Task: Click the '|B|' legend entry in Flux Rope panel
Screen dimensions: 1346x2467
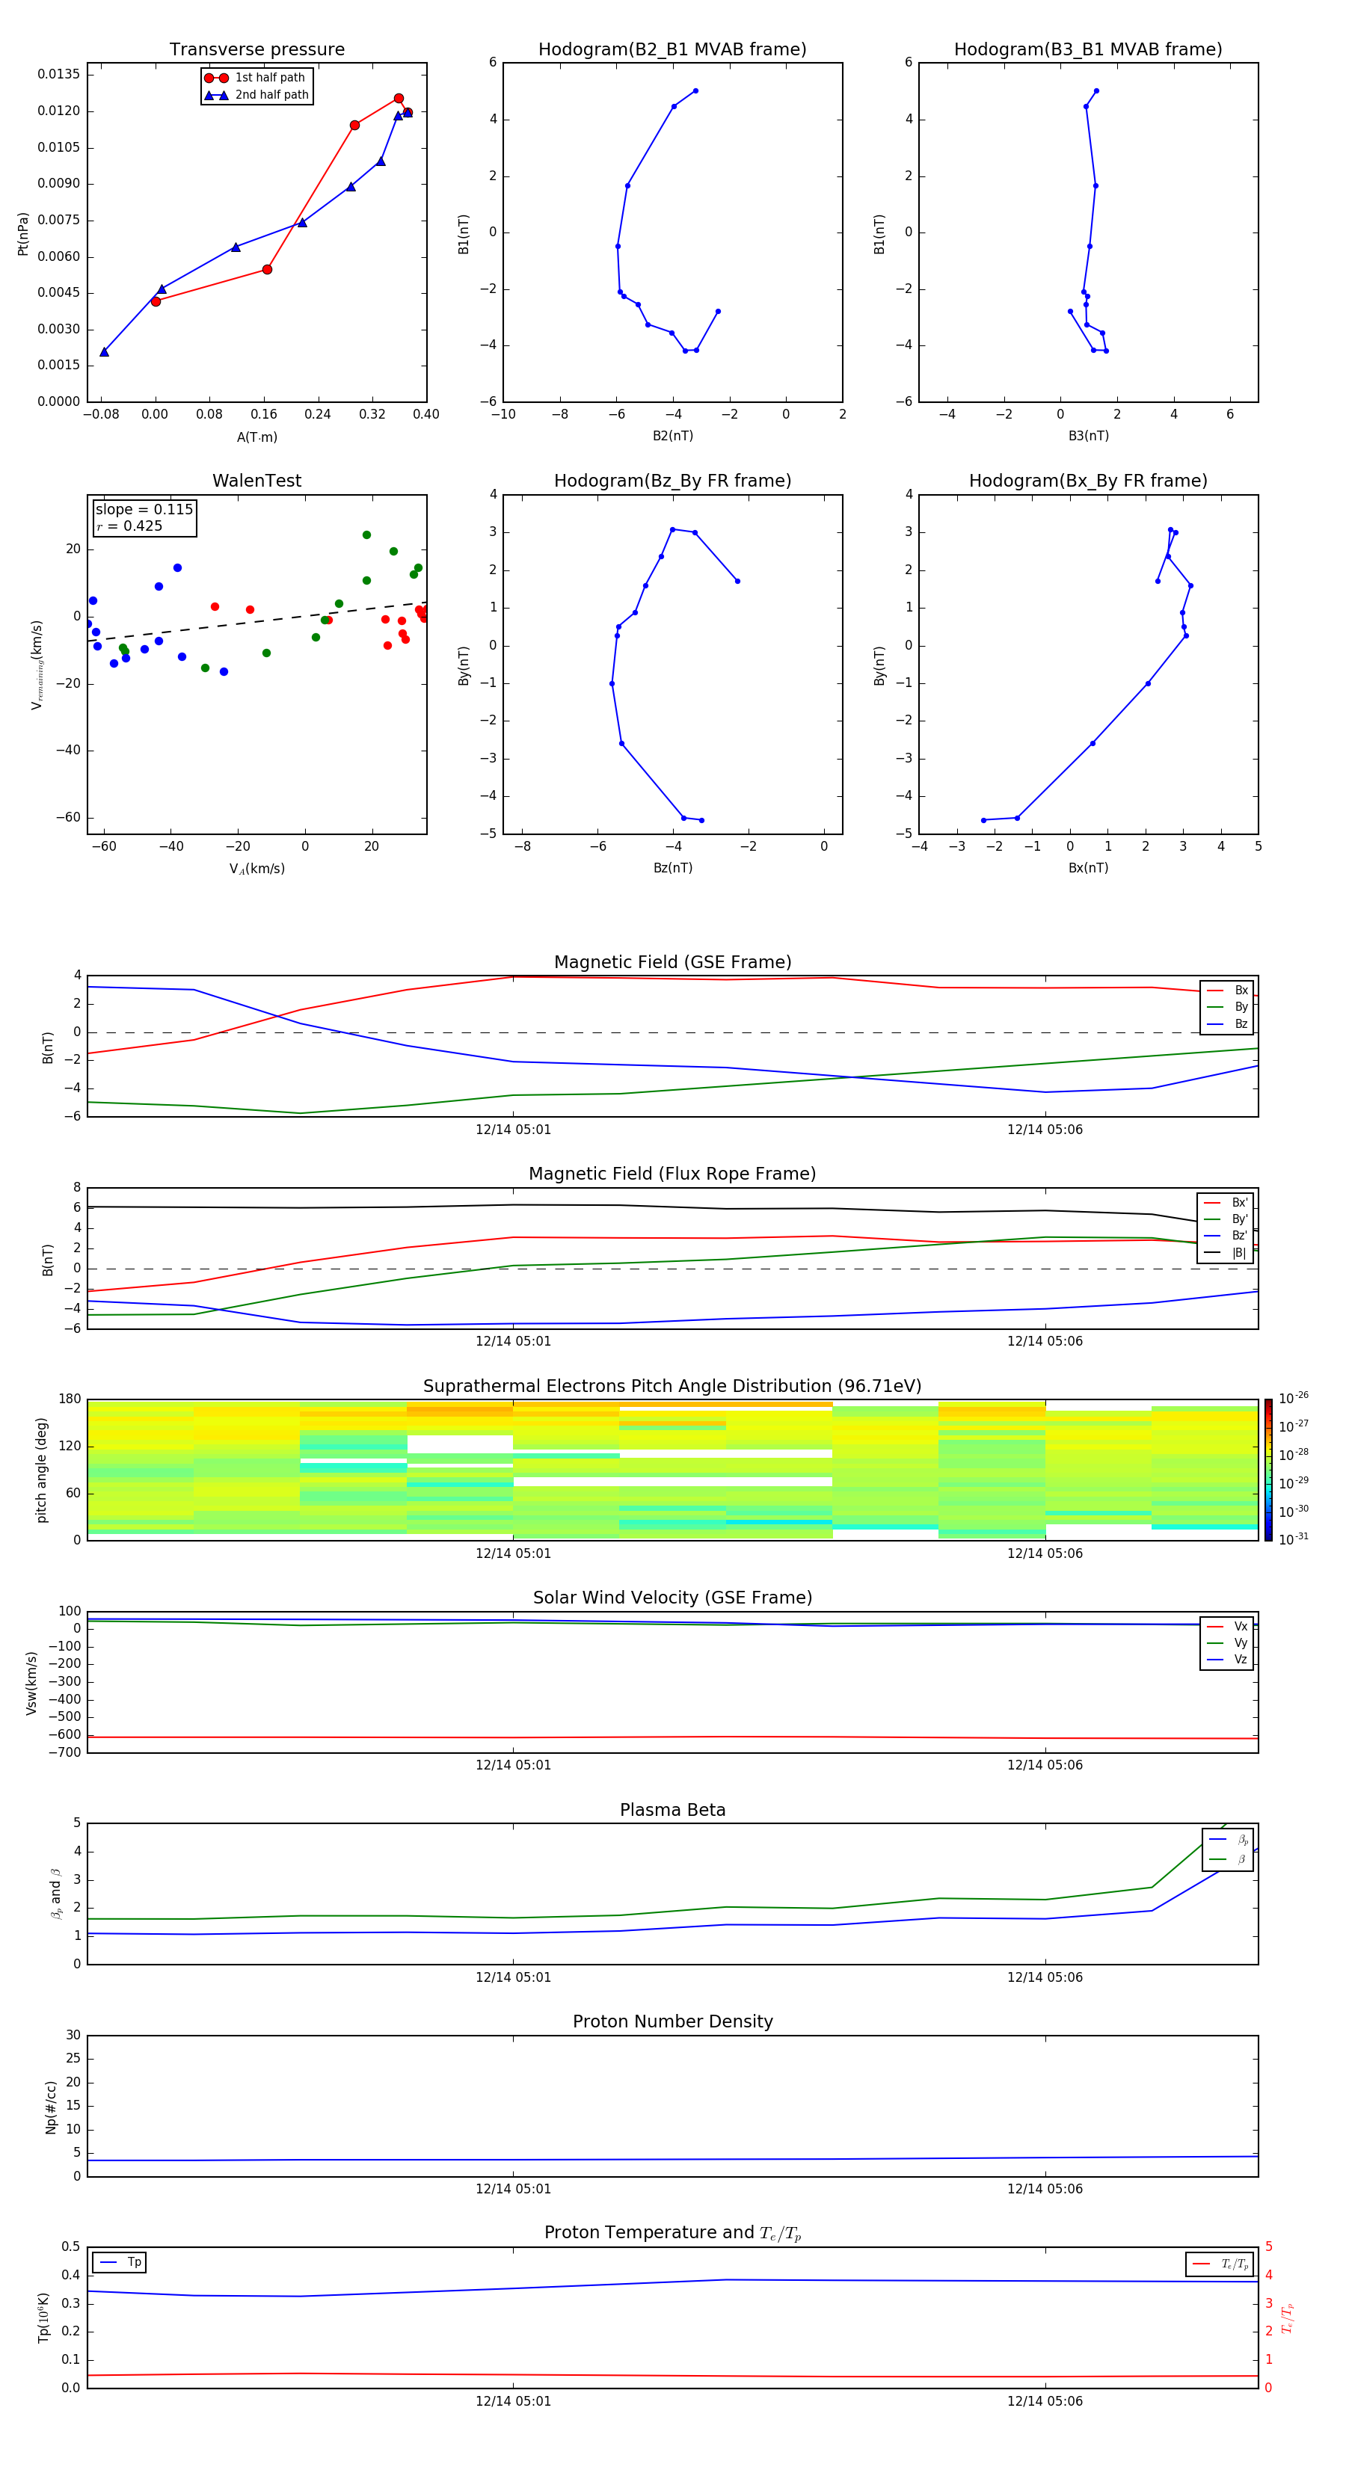Action: 1226,1253
